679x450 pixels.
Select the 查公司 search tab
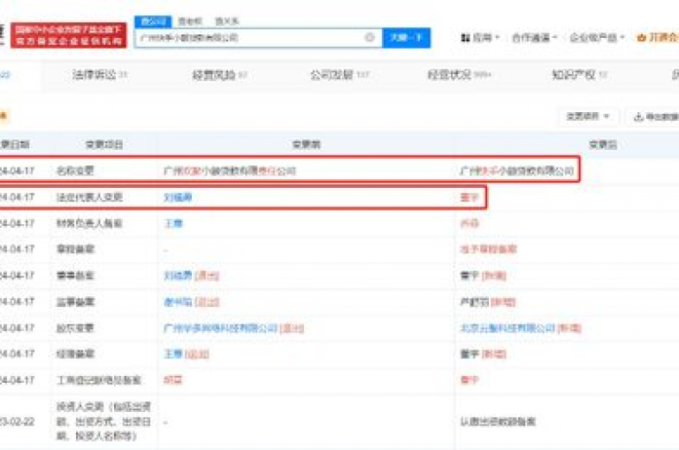click(x=153, y=21)
